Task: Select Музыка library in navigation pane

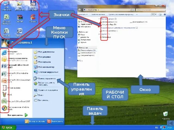Action: (82, 42)
